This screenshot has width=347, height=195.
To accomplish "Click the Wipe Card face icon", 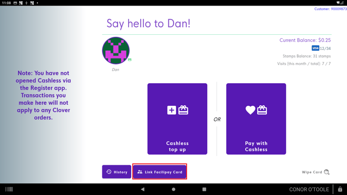I will (x=327, y=172).
